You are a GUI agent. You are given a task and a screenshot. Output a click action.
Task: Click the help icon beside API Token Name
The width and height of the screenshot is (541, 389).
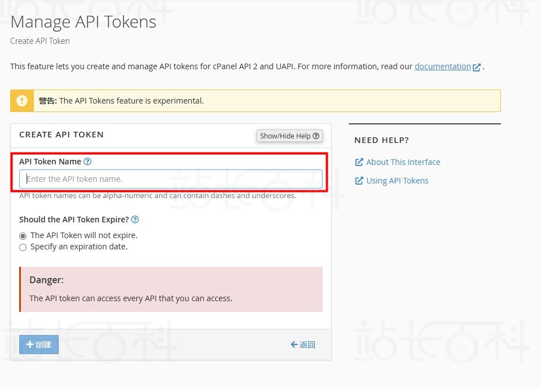click(87, 162)
